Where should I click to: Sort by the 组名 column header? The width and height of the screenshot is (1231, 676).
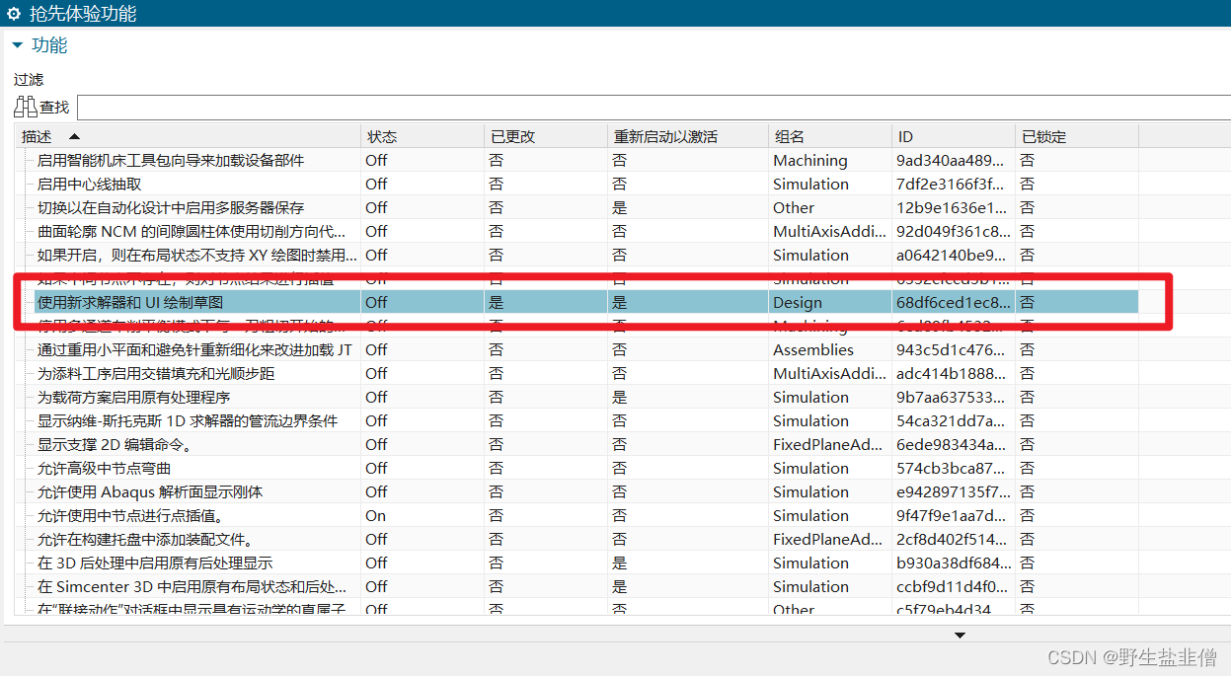coord(829,136)
